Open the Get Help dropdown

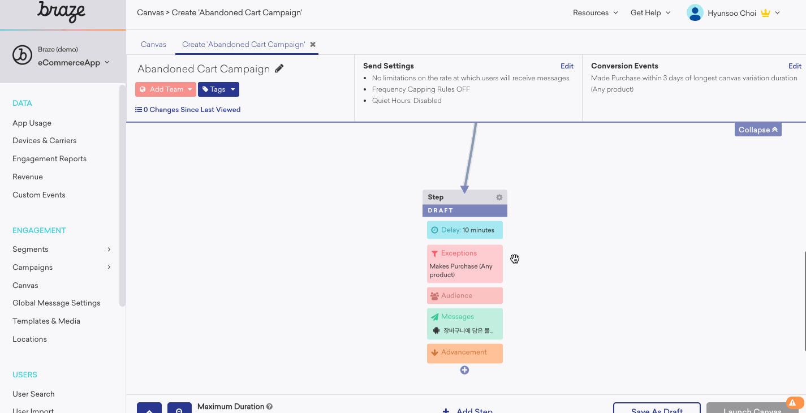coord(650,12)
